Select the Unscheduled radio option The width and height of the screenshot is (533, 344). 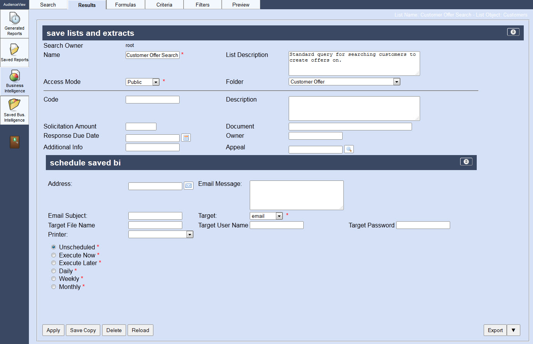click(x=54, y=247)
